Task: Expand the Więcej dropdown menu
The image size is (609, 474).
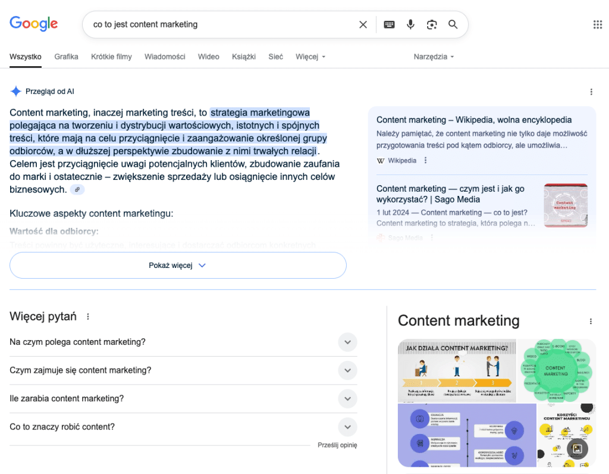Action: 310,57
